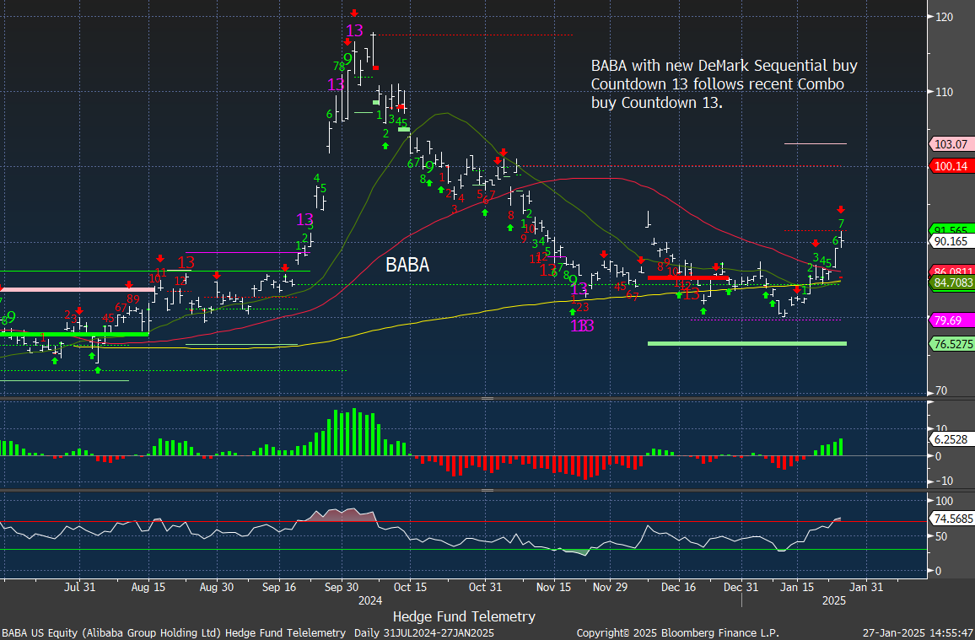
Task: Click the 27-Jan-2025 14:55:47 timestamp
Action: 918,633
